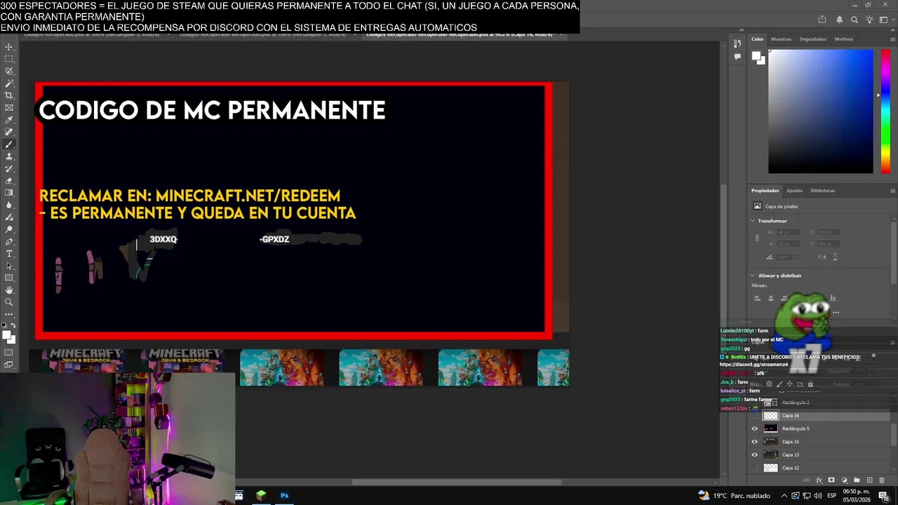Switch to the Degradados tab
898x505 pixels.
tap(813, 39)
